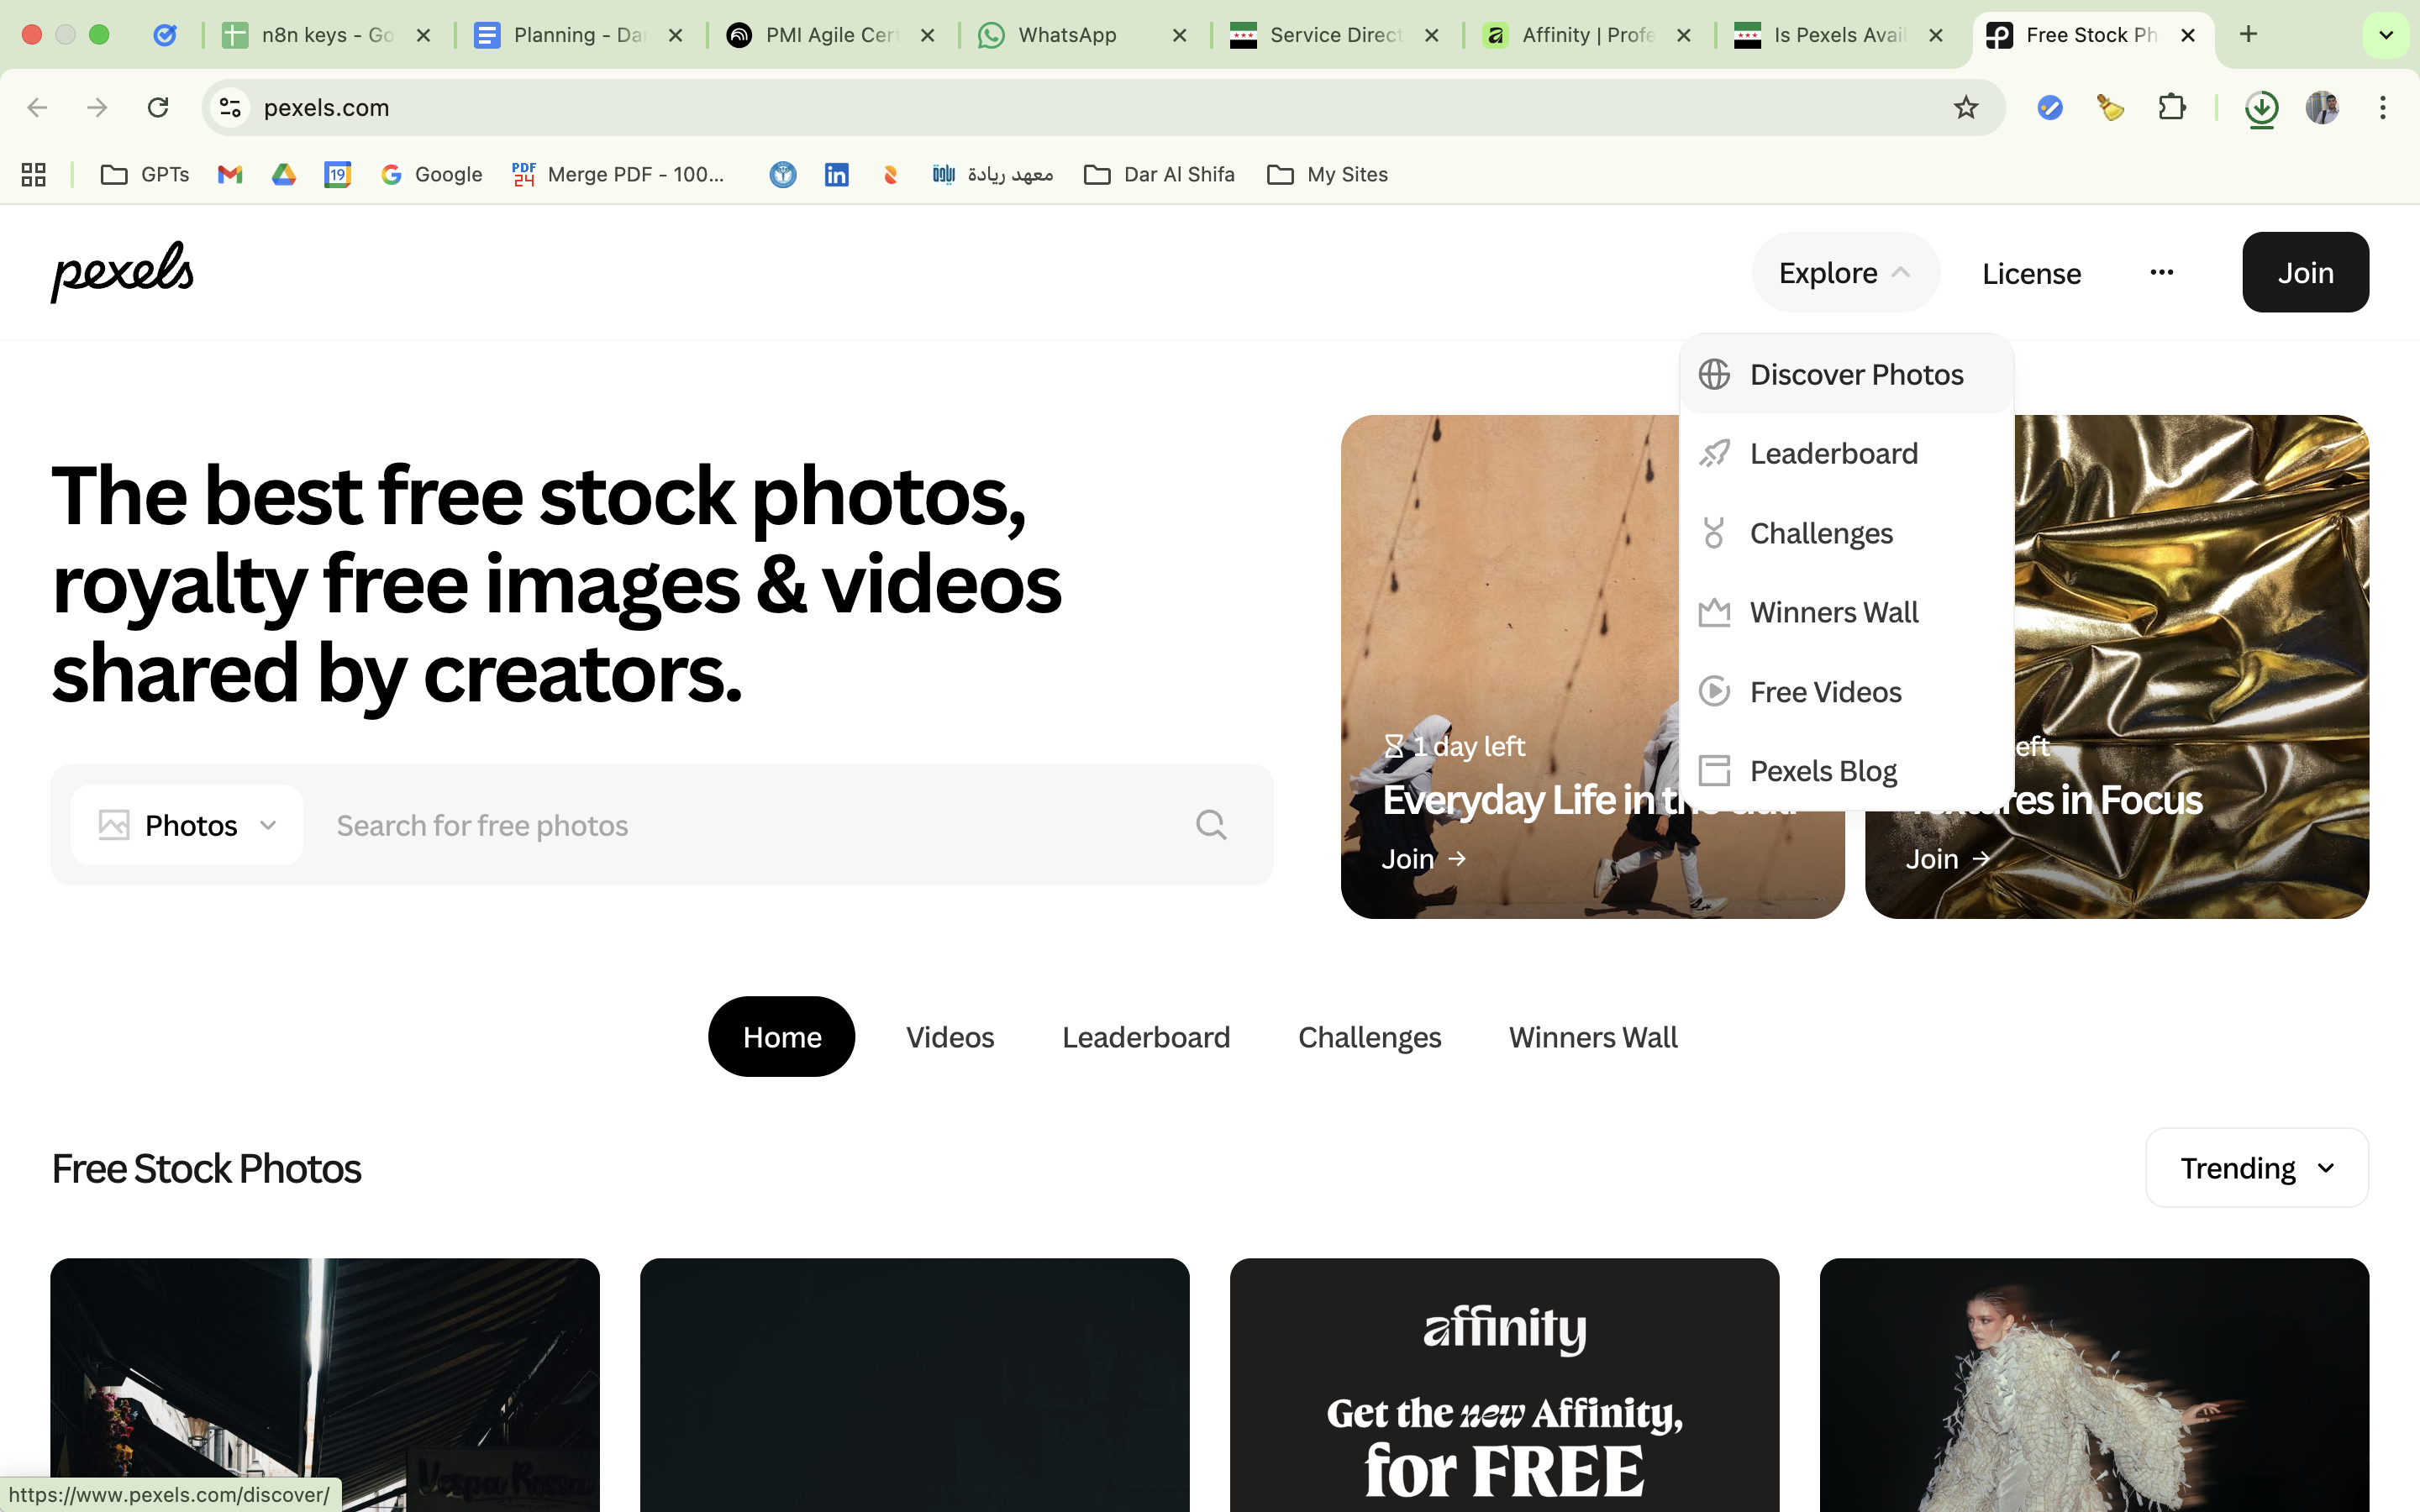The height and width of the screenshot is (1512, 2420).
Task: Open the Google Drive bookmark
Action: (x=284, y=175)
